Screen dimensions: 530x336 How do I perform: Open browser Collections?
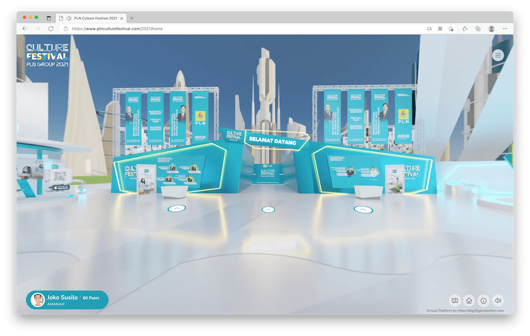[478, 29]
